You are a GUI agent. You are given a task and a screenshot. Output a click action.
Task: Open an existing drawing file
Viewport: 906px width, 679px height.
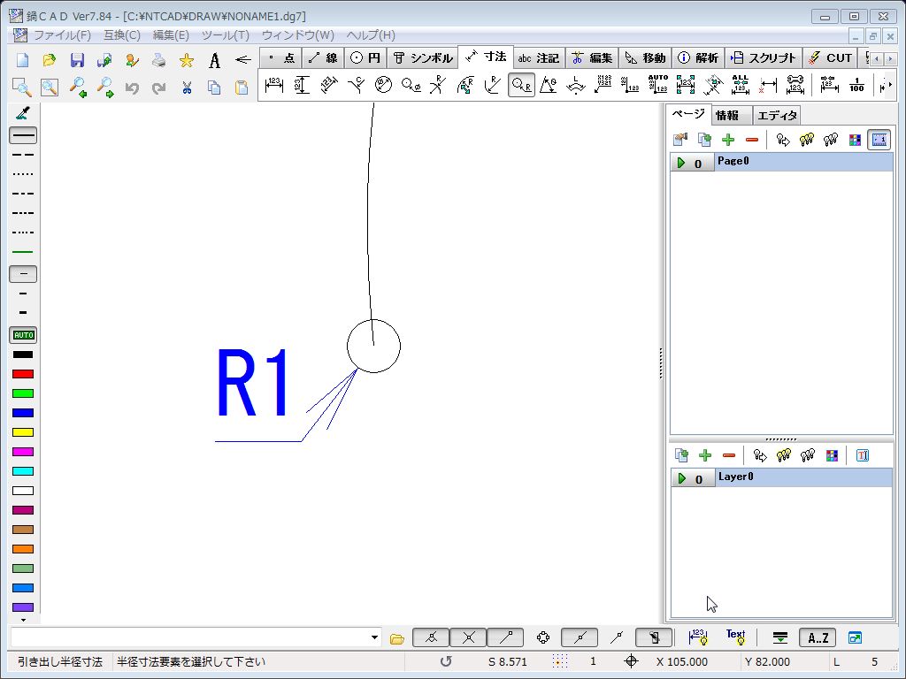50,59
